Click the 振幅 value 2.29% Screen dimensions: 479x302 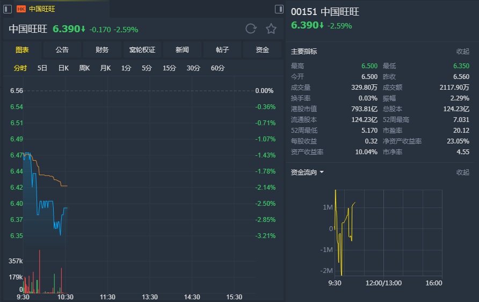pos(460,98)
